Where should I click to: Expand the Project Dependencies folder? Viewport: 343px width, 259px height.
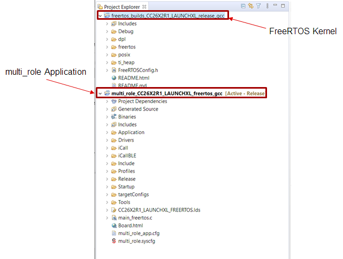108,101
